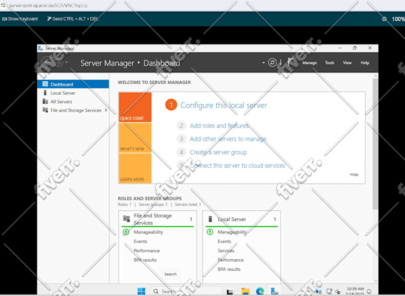Open File Explorer from the taskbar

click(245, 291)
